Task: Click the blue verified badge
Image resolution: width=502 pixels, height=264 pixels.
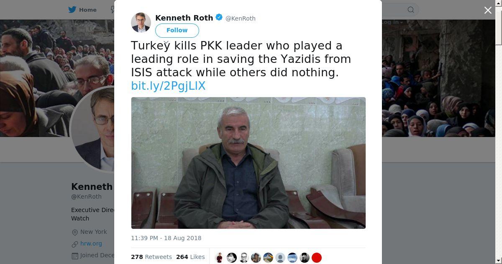Action: 219,18
